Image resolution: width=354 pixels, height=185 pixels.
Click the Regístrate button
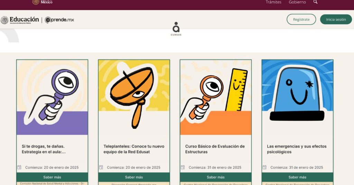[301, 19]
